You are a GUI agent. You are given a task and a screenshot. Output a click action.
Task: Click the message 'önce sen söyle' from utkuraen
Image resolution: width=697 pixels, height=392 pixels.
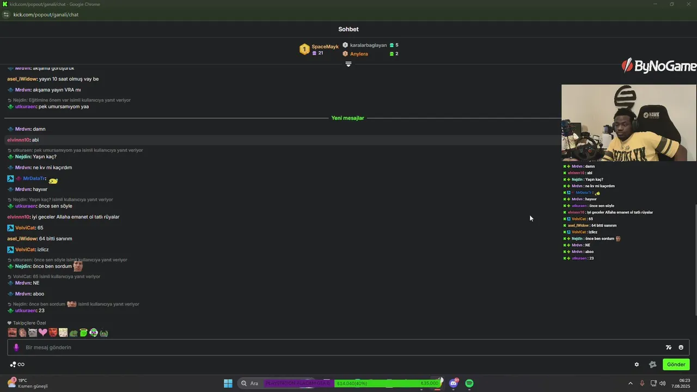coord(56,206)
